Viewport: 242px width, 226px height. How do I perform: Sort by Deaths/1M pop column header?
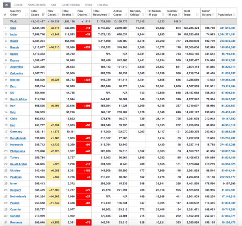pyautogui.click(x=173, y=13)
